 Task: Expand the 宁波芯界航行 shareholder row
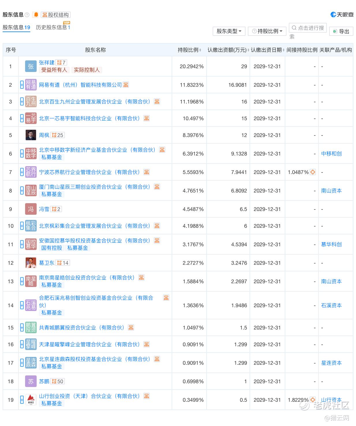(22, 172)
